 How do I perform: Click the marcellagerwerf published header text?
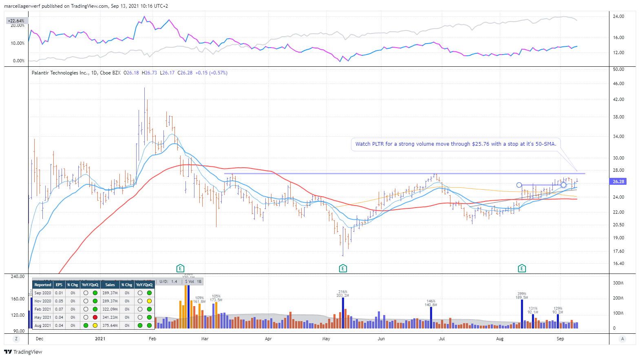86,6
